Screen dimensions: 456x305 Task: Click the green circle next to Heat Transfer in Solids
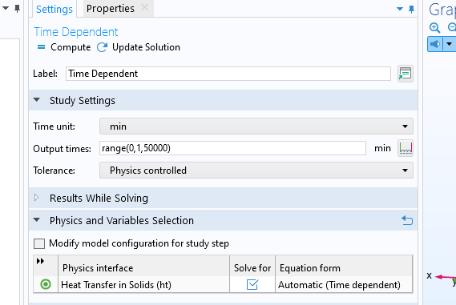click(46, 284)
